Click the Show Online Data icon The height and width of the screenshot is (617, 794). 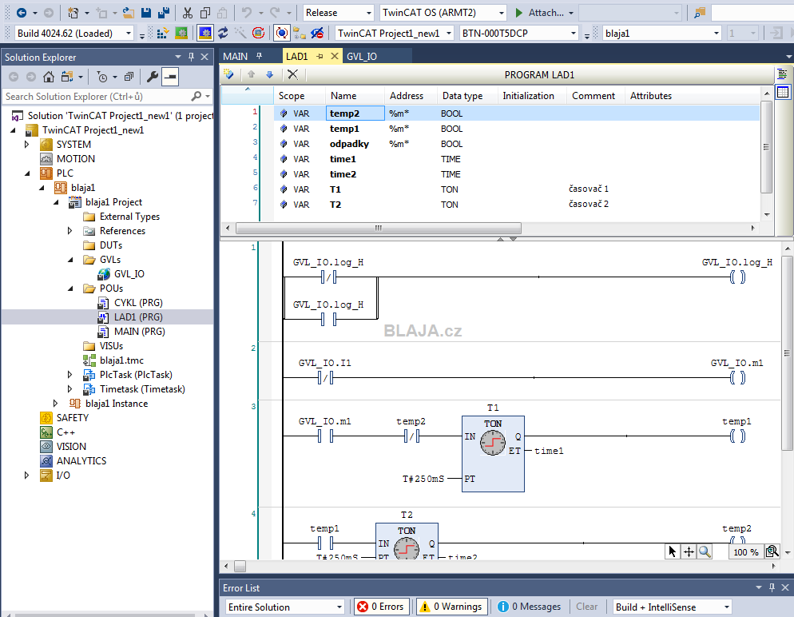click(x=281, y=34)
